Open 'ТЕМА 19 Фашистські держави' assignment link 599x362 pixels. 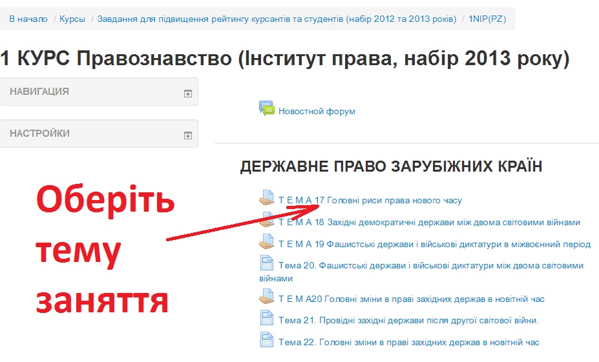pos(435,244)
